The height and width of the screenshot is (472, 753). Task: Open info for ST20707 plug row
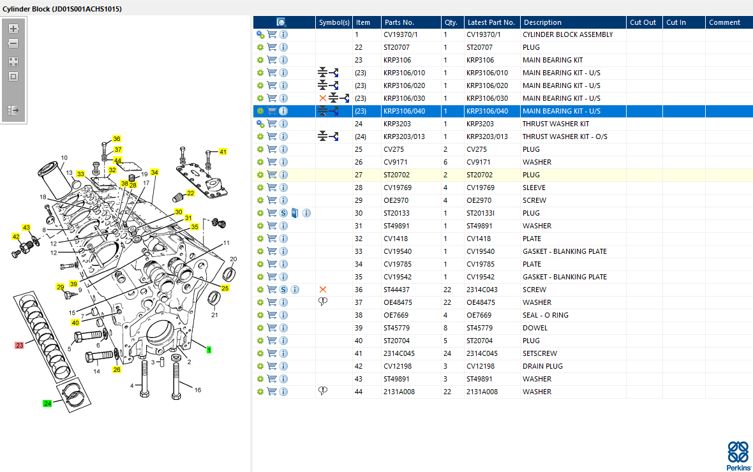pyautogui.click(x=283, y=47)
